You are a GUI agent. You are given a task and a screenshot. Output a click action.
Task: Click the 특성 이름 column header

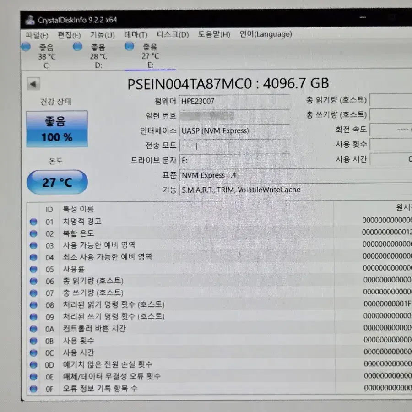coord(78,209)
